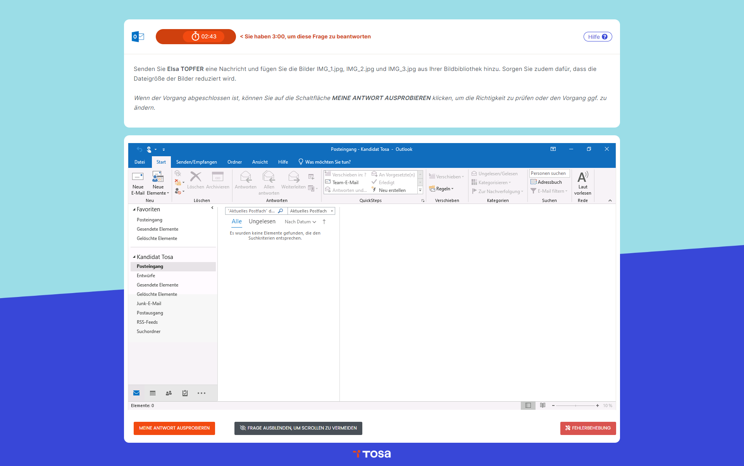Open the people contacts view icon

[169, 393]
